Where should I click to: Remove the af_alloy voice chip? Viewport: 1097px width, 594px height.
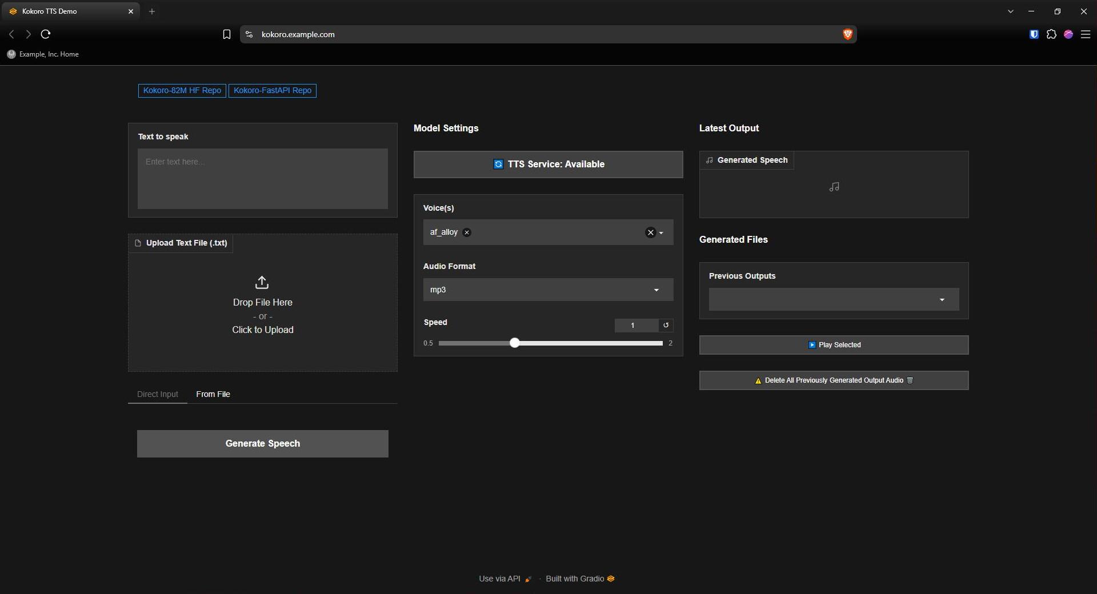467,232
